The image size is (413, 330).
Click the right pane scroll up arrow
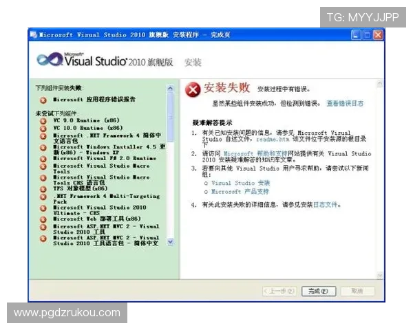(x=379, y=84)
